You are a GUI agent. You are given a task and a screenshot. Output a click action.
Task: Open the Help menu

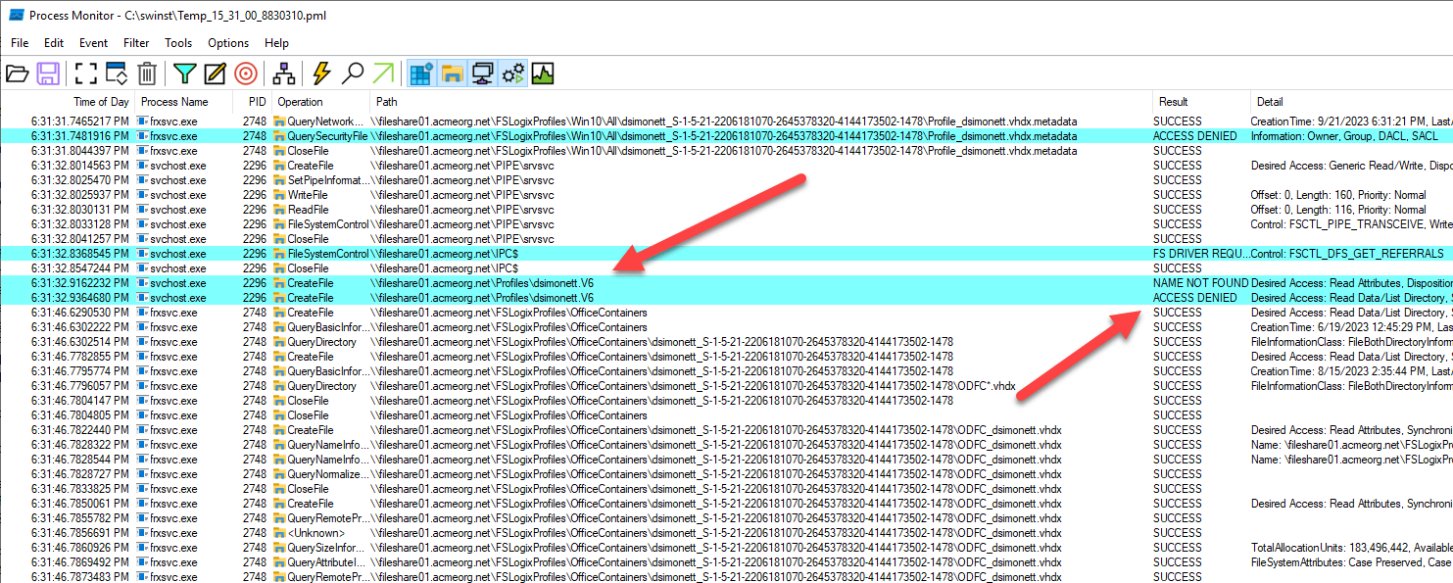[276, 43]
